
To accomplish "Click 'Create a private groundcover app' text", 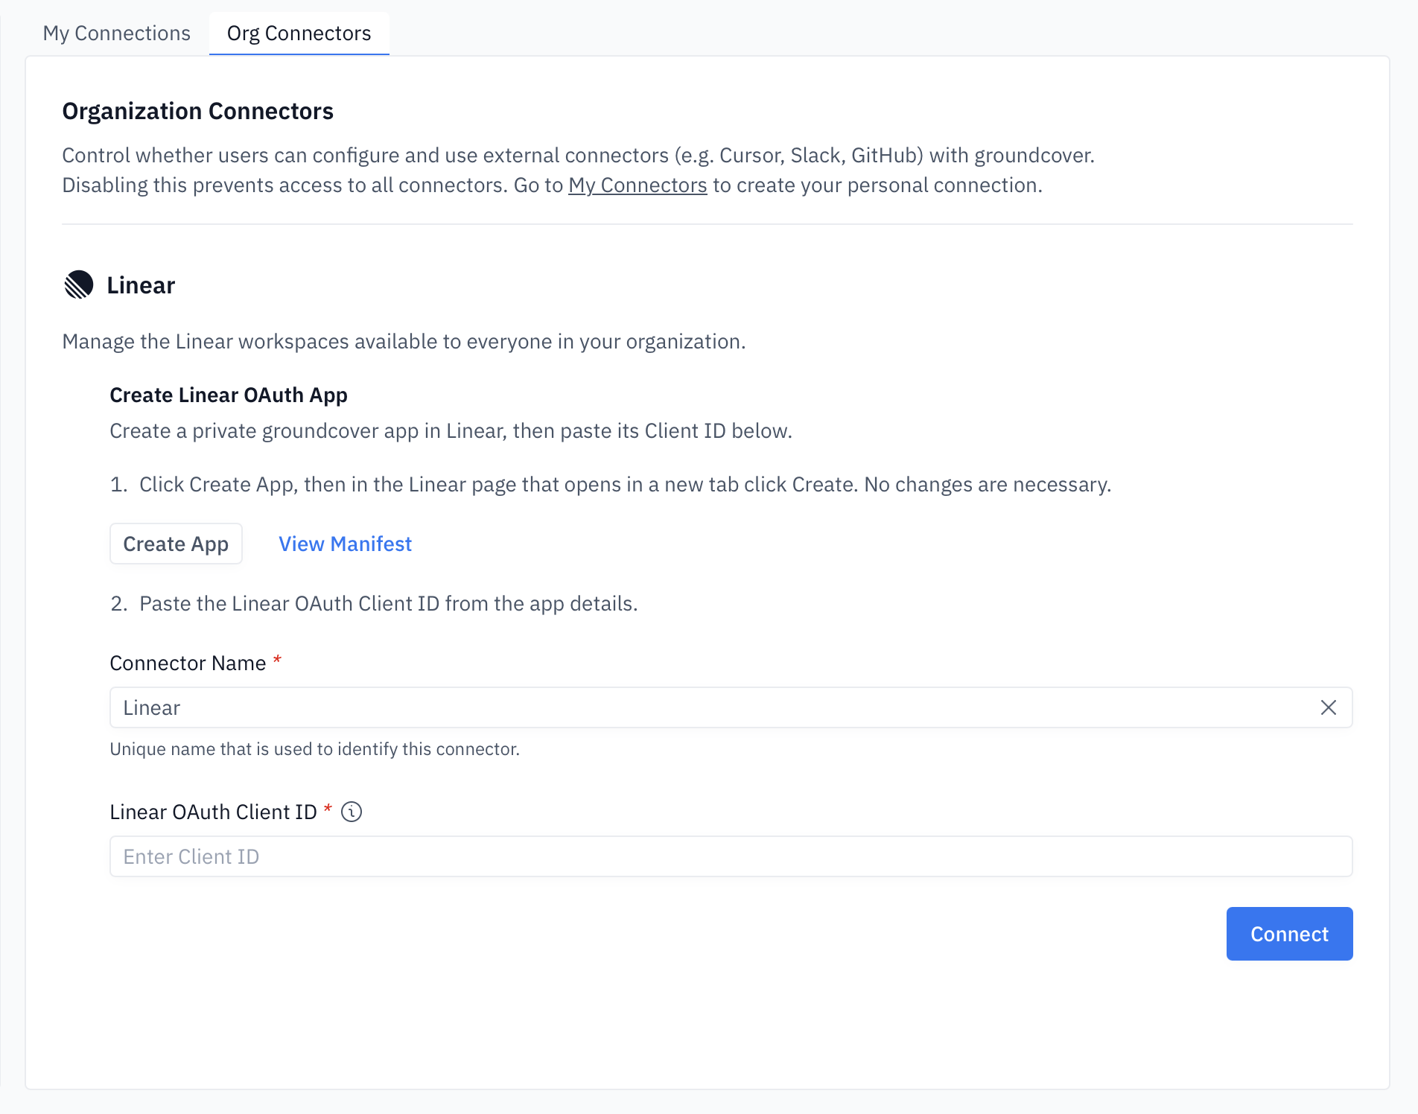I will point(451,430).
